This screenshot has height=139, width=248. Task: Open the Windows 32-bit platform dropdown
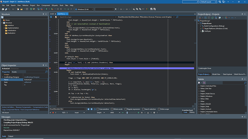[84, 9]
